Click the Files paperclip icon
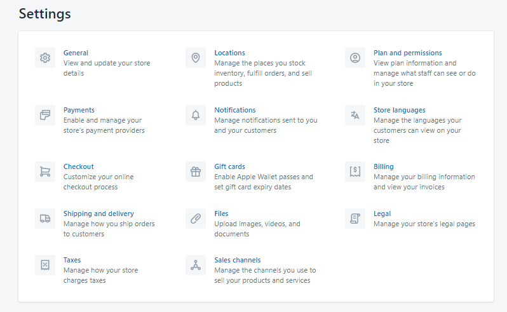Image resolution: width=507 pixels, height=312 pixels. 196,219
